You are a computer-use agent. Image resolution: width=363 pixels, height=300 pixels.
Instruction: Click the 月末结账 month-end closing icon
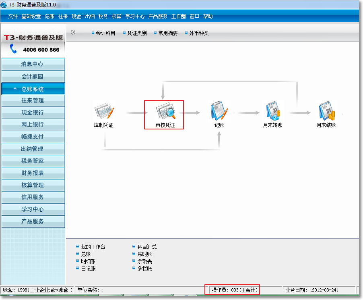pos(326,111)
